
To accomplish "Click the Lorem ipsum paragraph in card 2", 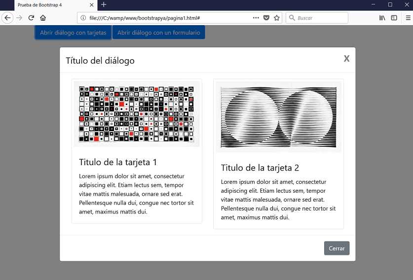I will point(278,200).
